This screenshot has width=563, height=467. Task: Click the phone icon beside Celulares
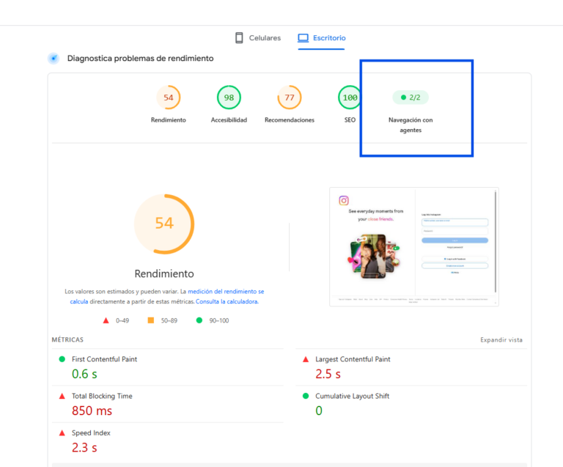[239, 37]
